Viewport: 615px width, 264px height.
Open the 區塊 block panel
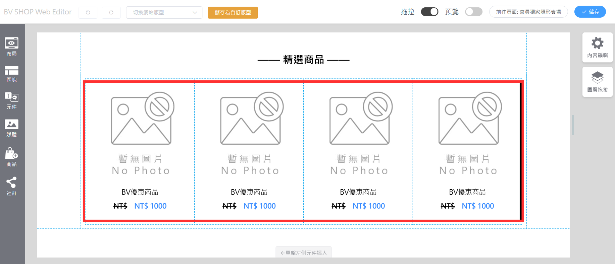12,74
